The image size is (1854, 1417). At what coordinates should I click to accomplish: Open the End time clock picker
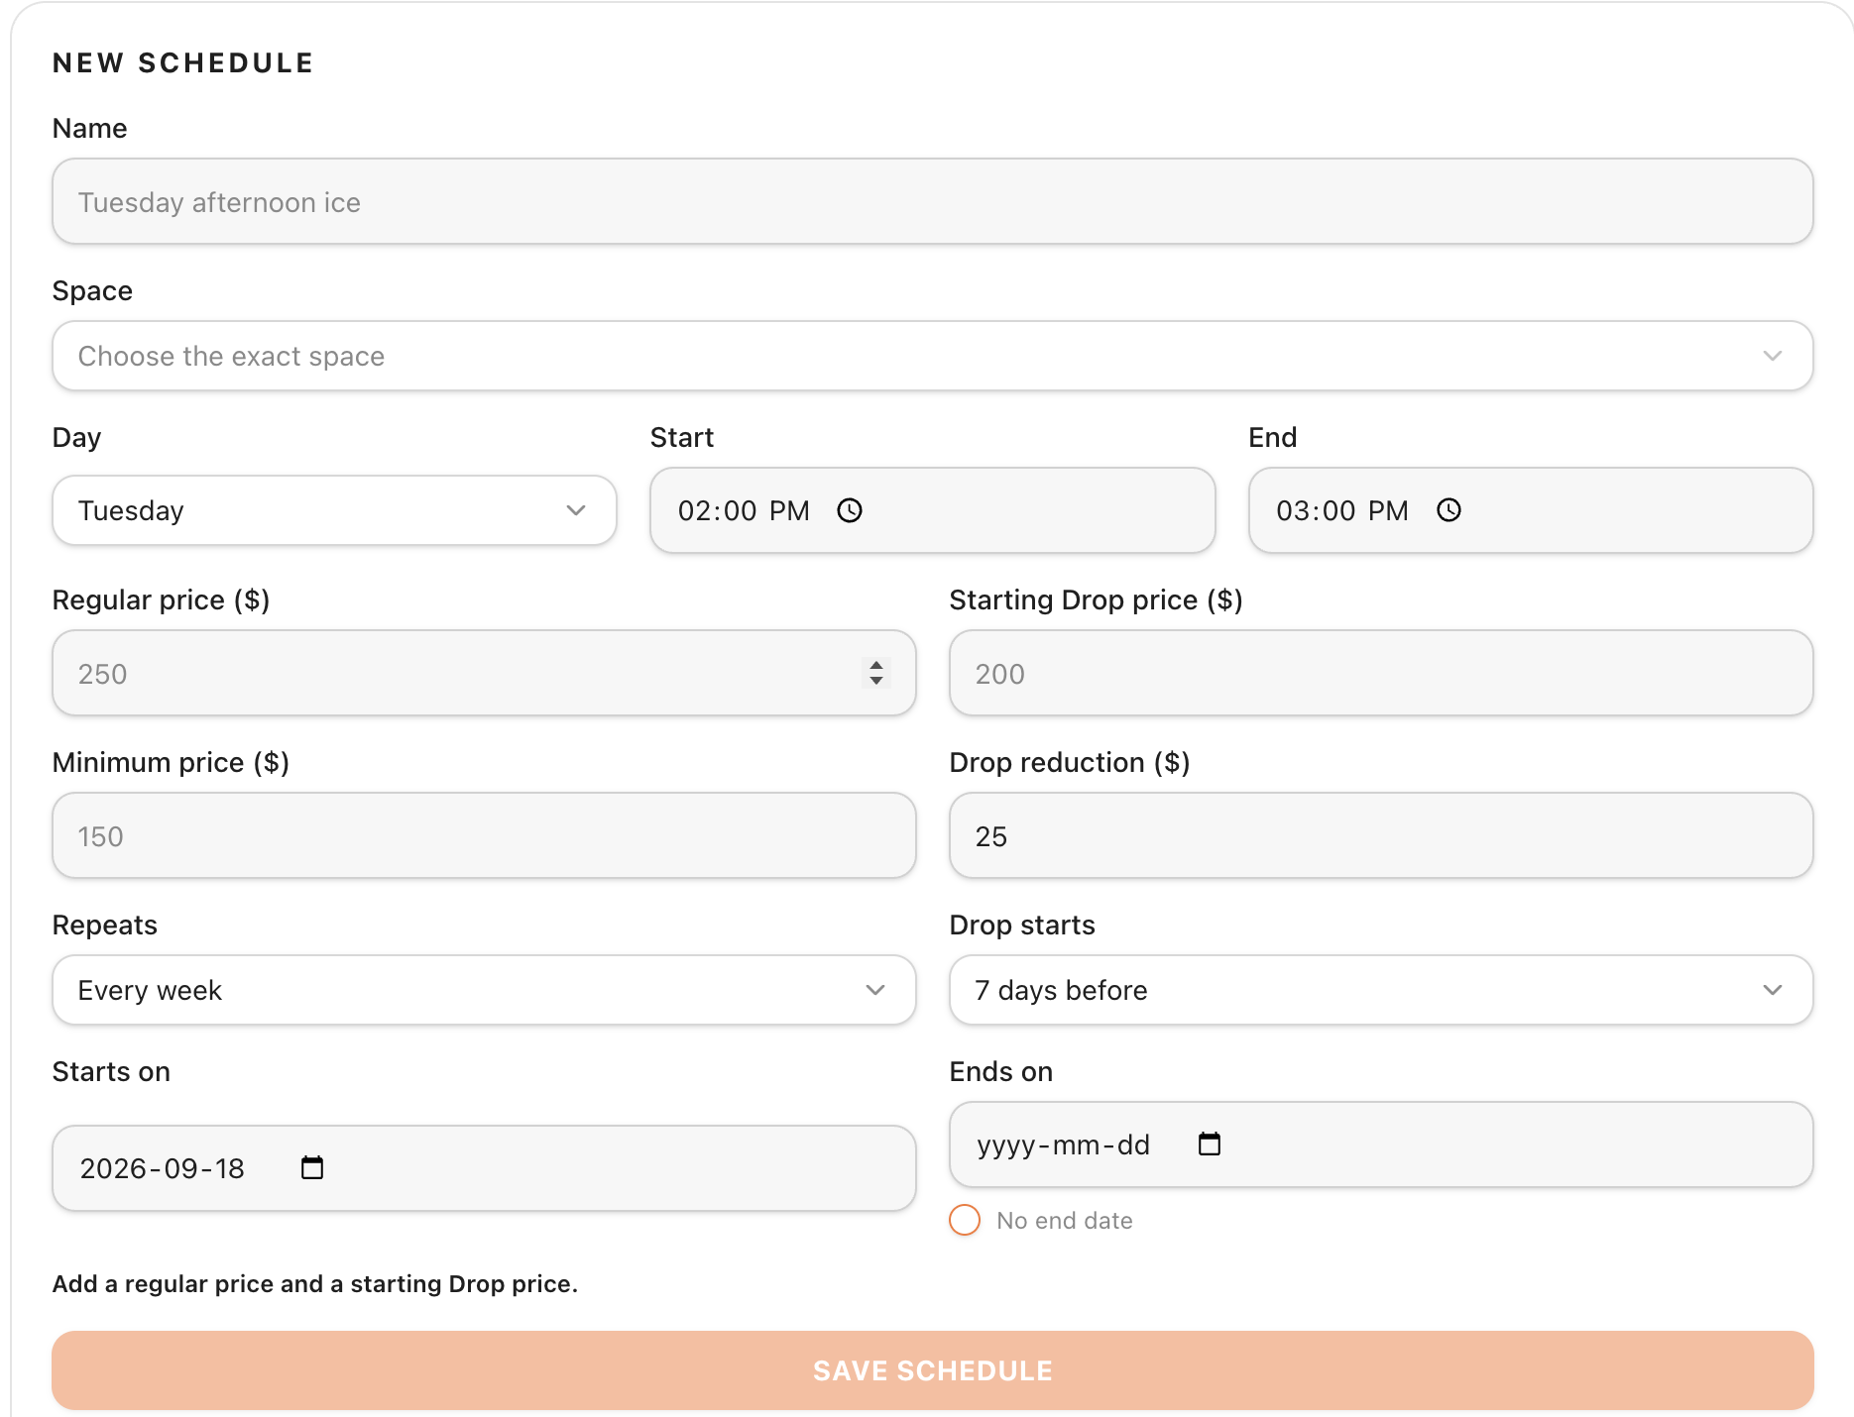pos(1448,510)
